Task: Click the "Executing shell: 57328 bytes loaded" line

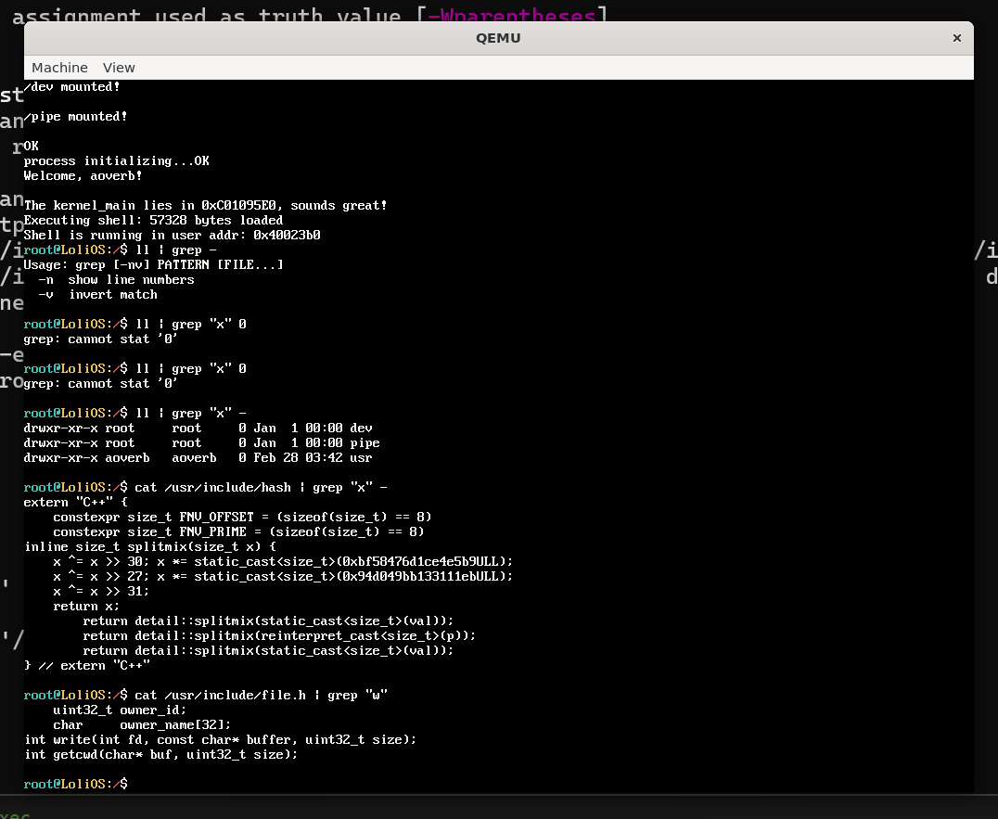Action: tap(153, 220)
